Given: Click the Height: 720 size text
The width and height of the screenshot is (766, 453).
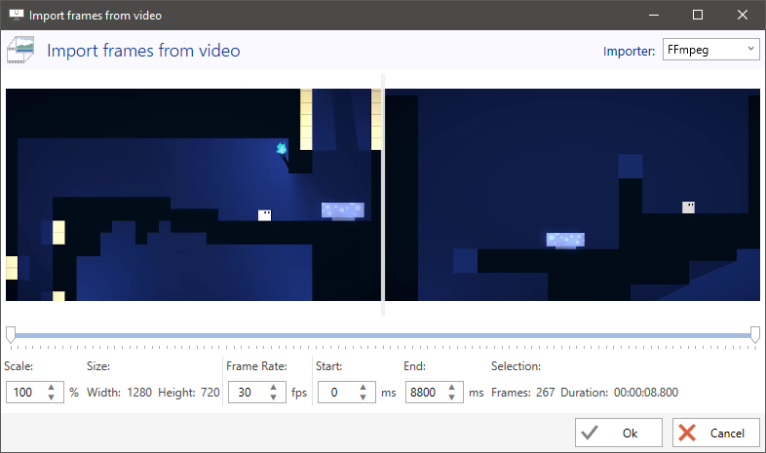Looking at the screenshot, I should 189,393.
